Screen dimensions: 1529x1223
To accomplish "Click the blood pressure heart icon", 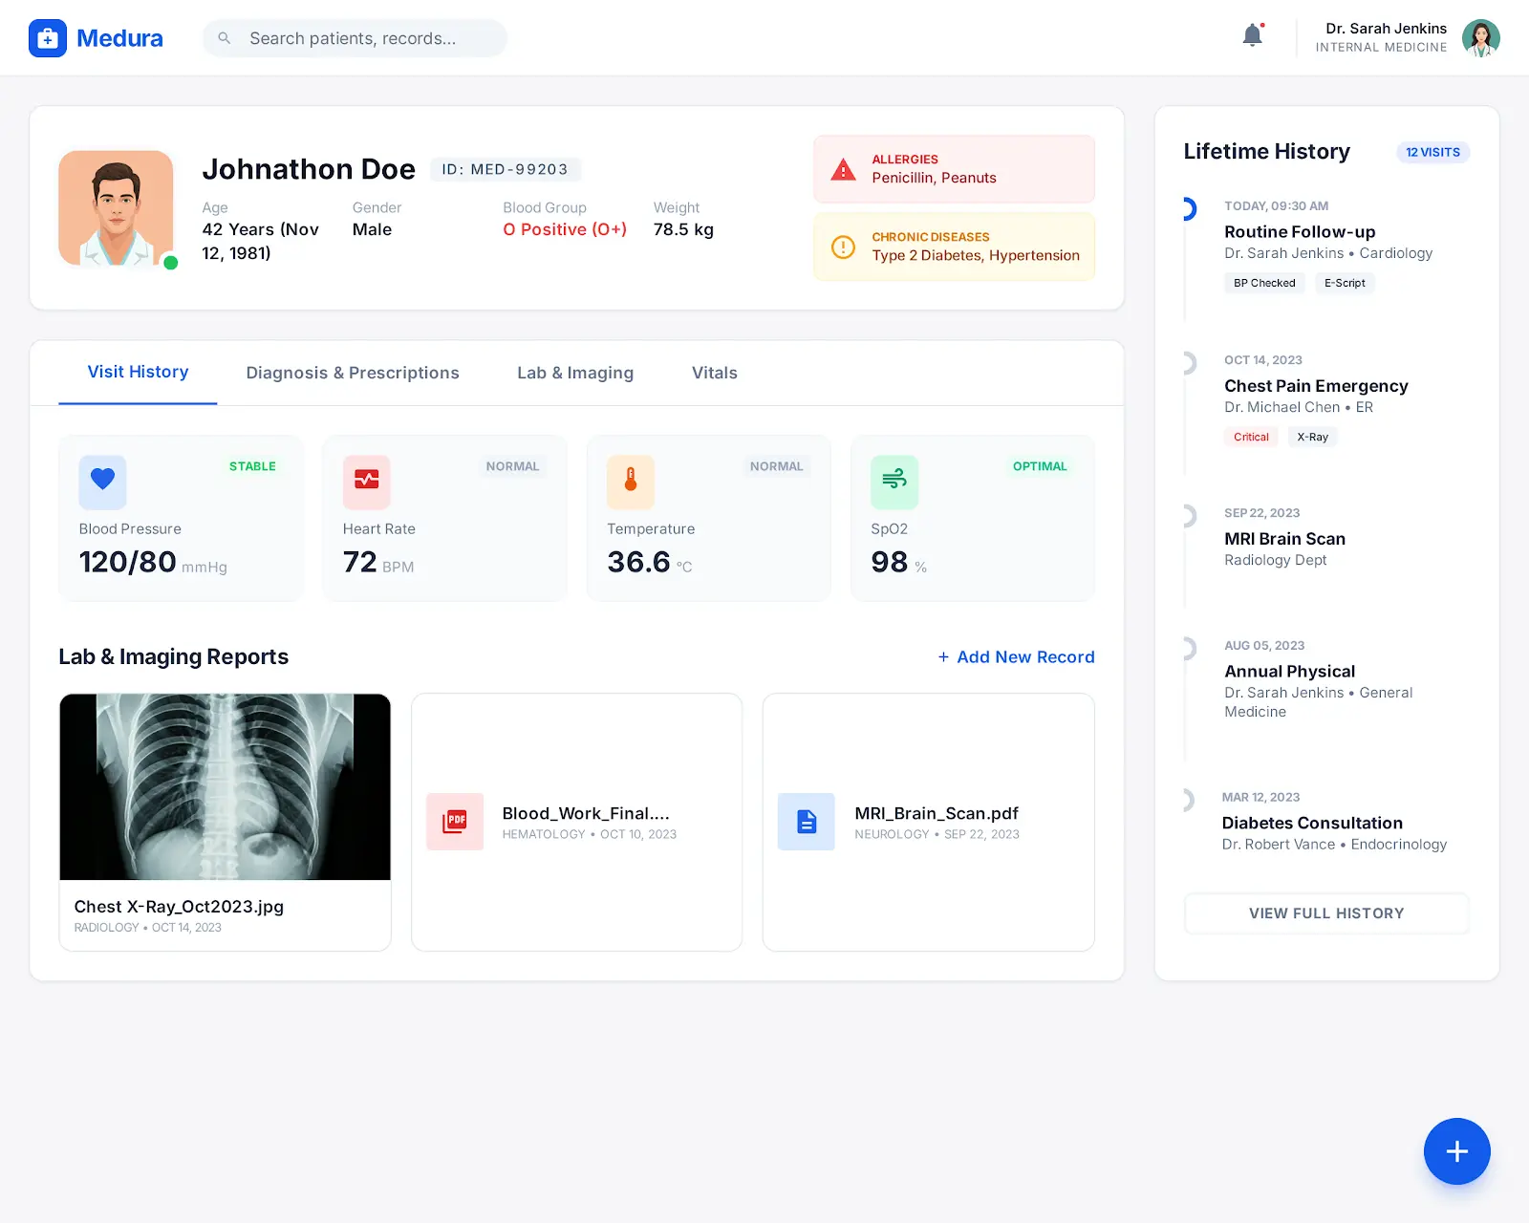I will tap(102, 481).
